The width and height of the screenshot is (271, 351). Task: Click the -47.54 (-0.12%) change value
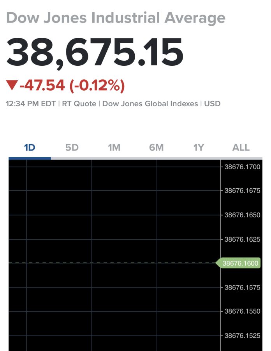(72, 85)
